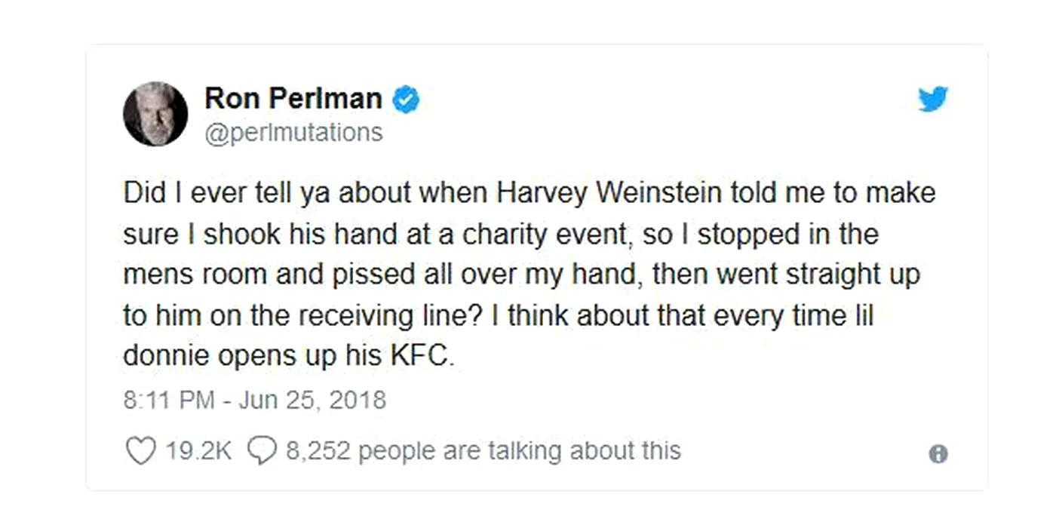The width and height of the screenshot is (1056, 528).
Task: Click the word "donnie" in the tweet
Action: [166, 357]
